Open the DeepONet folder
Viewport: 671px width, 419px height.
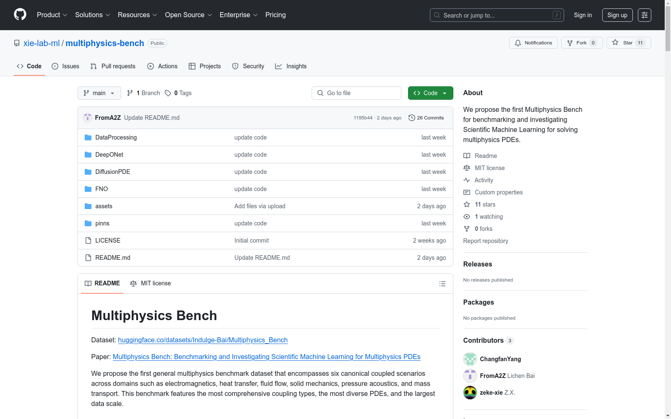tap(109, 155)
